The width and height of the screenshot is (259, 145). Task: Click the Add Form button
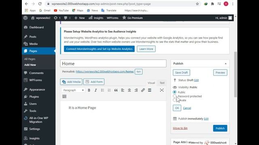coord(94,82)
